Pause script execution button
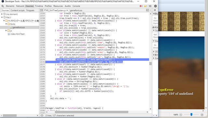Viewport: 208px width, 118px height. click(x=155, y=10)
